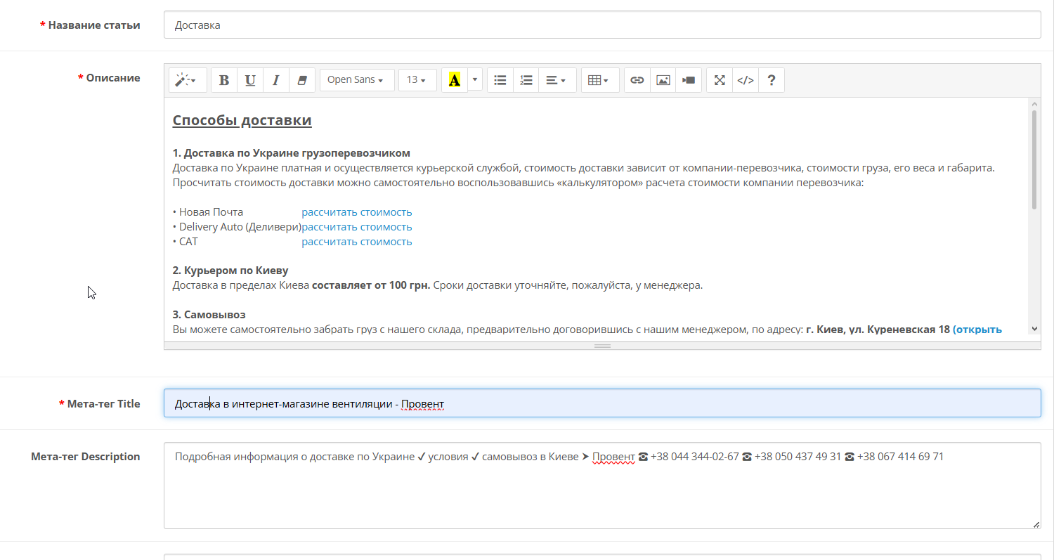Click the text составляет от 100 грн.
The width and height of the screenshot is (1054, 560).
pos(371,286)
